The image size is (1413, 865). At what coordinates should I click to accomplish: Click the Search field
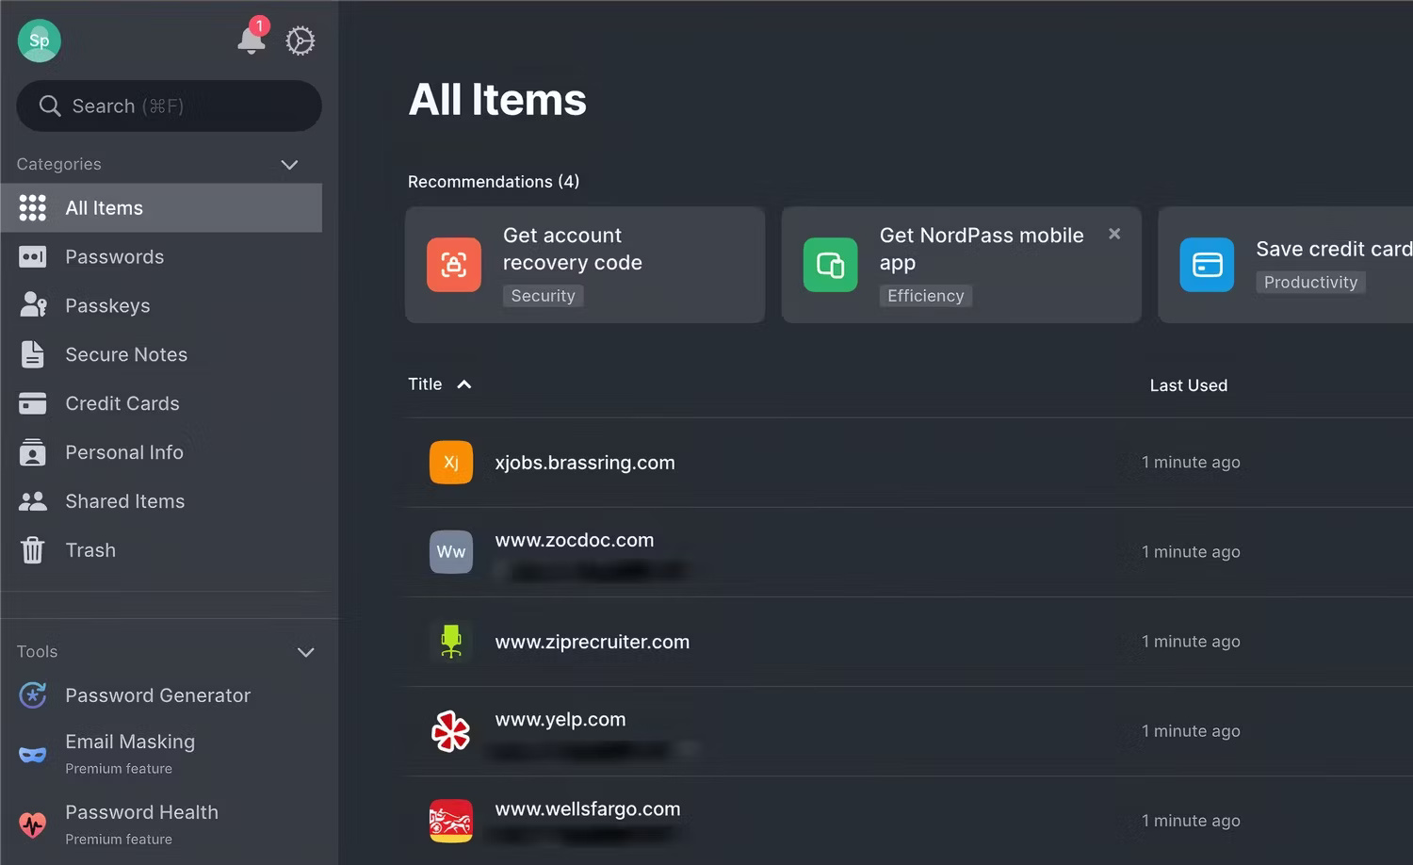169,106
